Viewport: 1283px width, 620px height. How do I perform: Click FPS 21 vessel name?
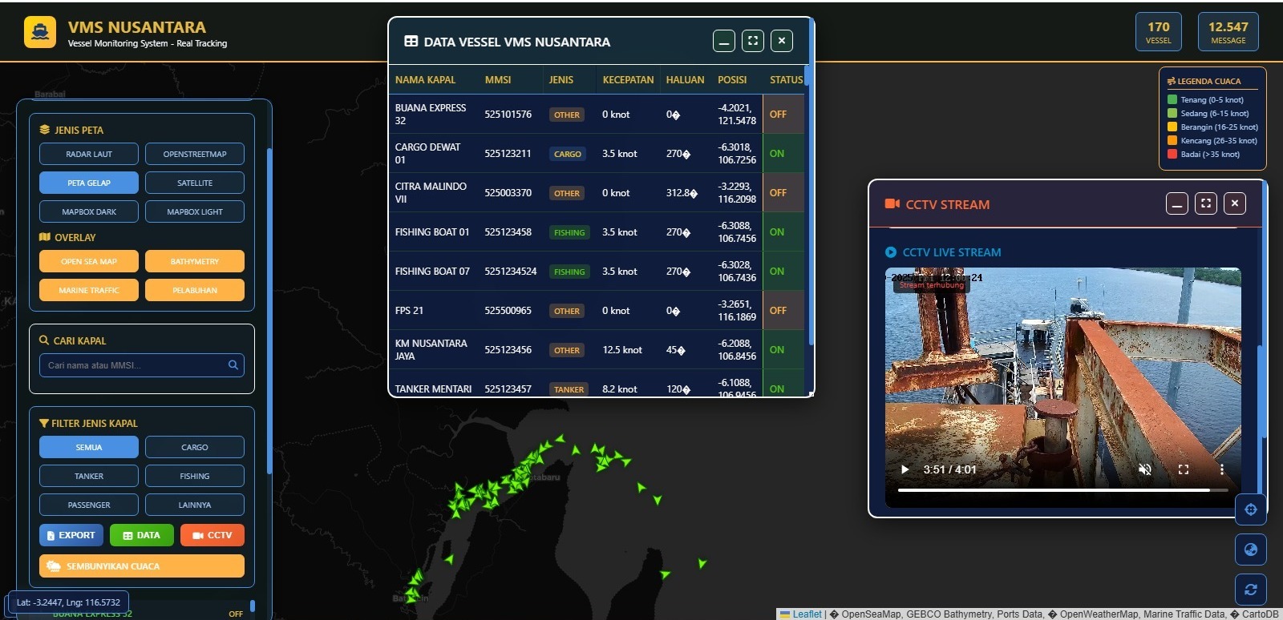click(409, 311)
